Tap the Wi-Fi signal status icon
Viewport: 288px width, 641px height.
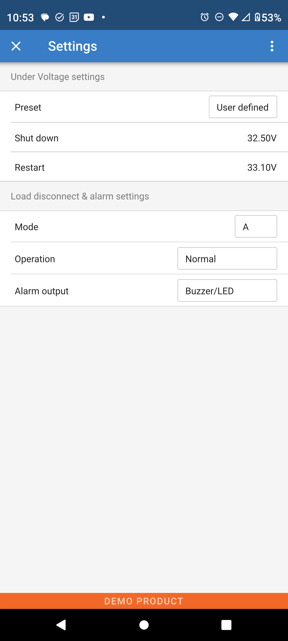tap(233, 17)
